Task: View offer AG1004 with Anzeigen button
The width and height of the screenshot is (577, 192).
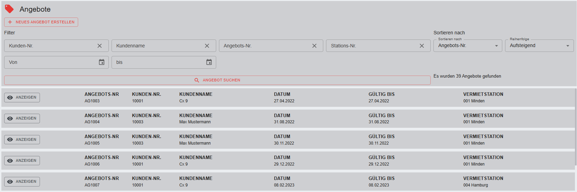Action: [x=22, y=118]
